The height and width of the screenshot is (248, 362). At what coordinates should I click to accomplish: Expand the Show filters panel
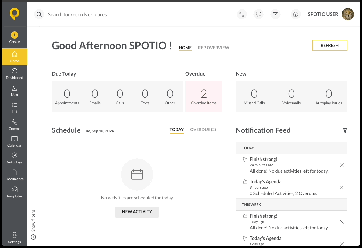coord(33,225)
